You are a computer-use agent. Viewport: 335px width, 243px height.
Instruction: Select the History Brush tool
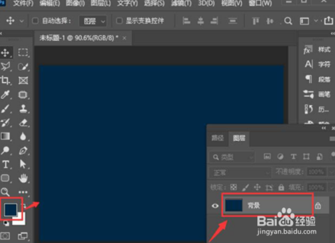pos(5,123)
